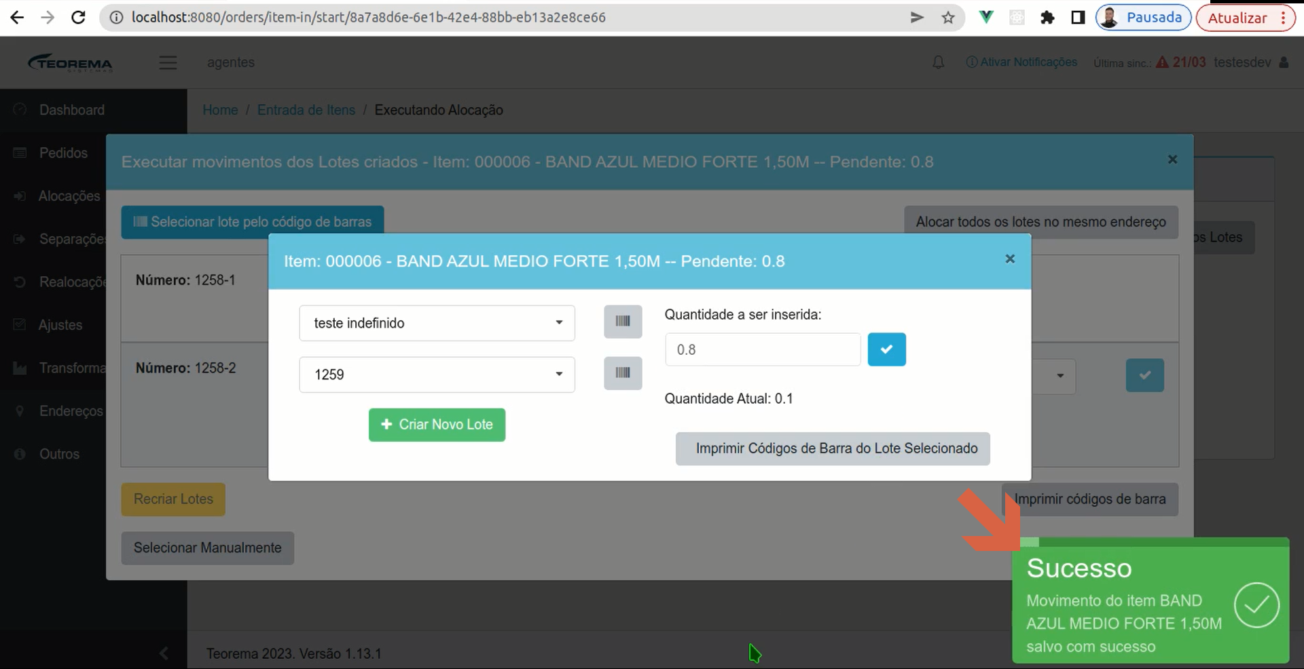Click Imprimir códigos de barra button

(1090, 499)
